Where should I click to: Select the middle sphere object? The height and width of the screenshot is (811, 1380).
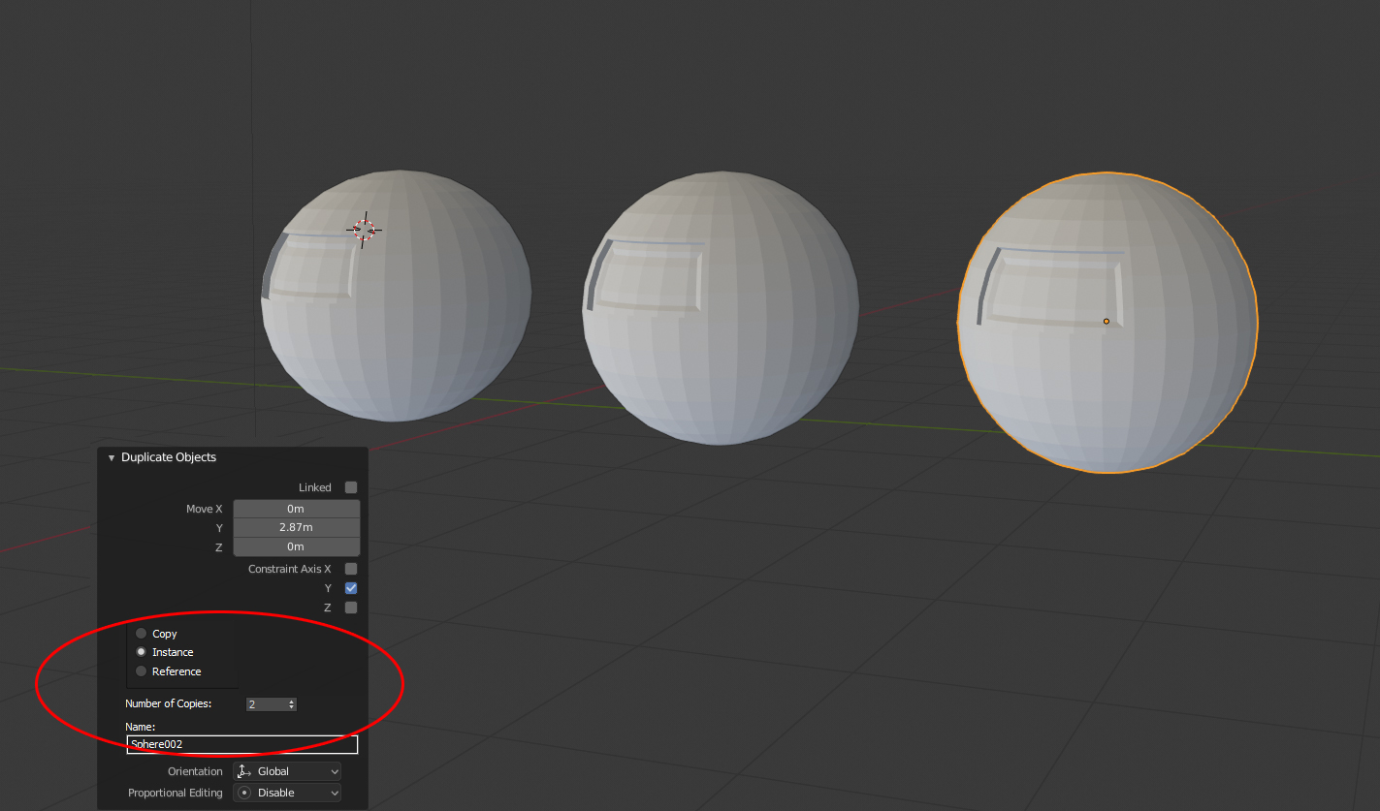(721, 308)
